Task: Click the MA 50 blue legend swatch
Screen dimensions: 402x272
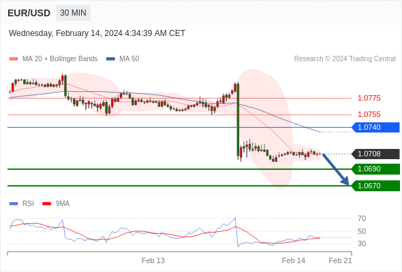Action: pos(110,59)
